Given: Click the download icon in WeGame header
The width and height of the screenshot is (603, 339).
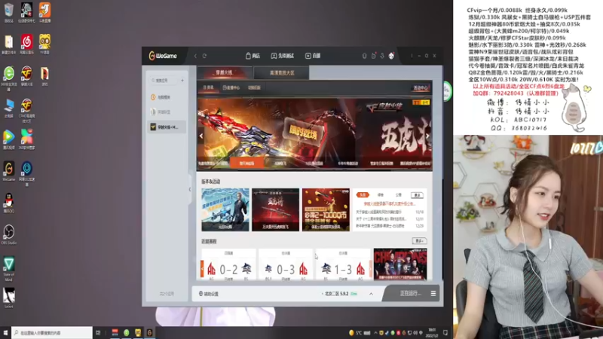Looking at the screenshot, I should pos(382,56).
